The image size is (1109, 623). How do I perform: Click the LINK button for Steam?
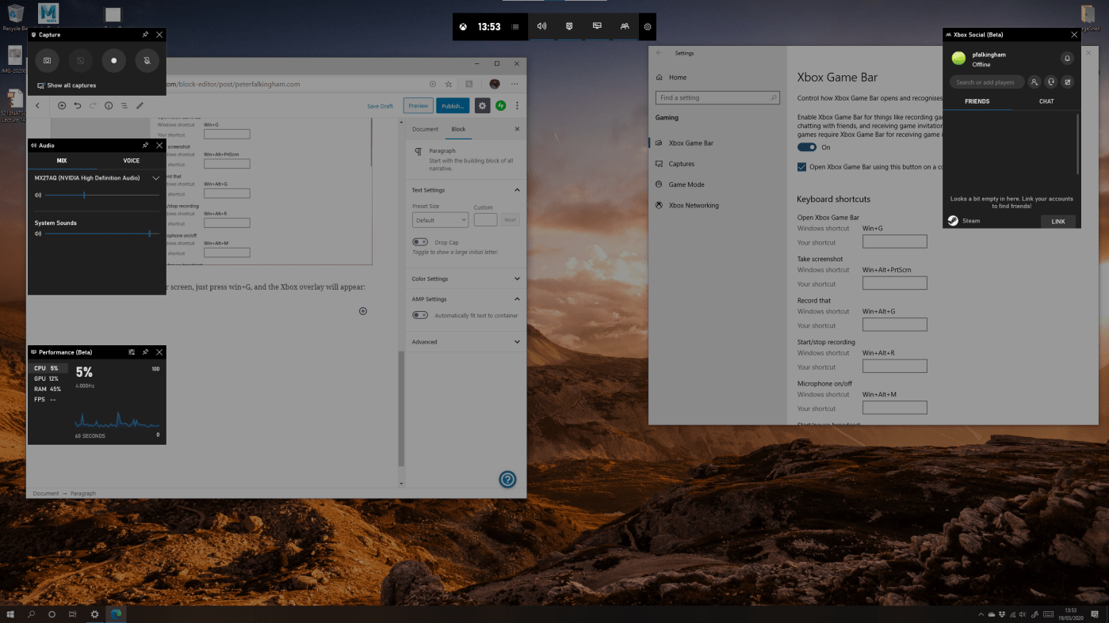click(1057, 222)
